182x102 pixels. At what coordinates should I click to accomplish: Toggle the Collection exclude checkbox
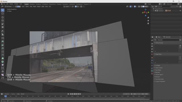(x=155, y=11)
